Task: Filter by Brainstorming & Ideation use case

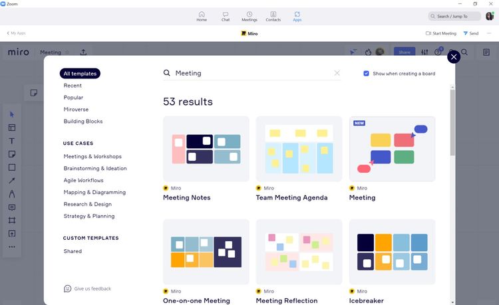Action: click(x=95, y=168)
